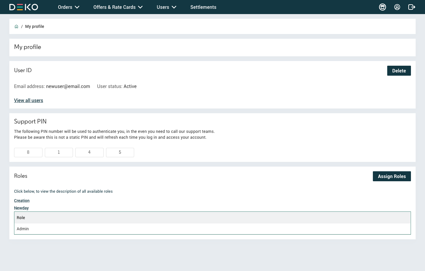425x271 pixels.
Task: Click the My profile page heading
Action: (x=28, y=47)
